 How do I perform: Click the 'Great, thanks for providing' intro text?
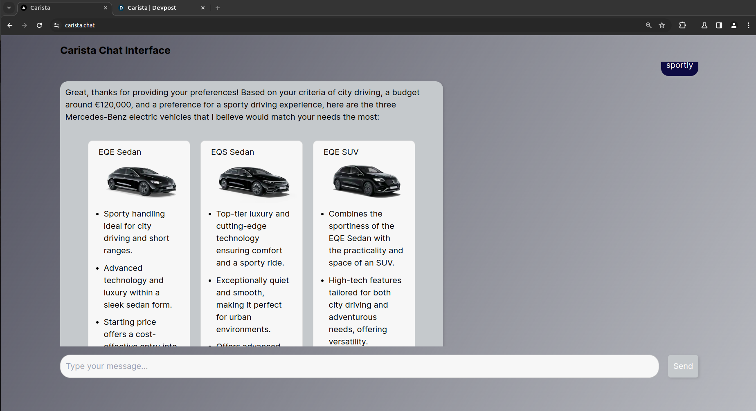243,105
